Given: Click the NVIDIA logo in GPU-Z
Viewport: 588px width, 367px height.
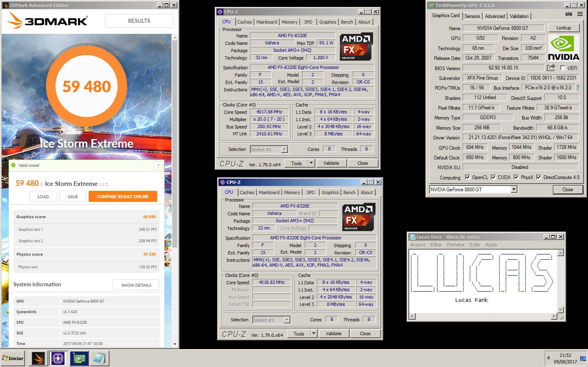Looking at the screenshot, I should (x=563, y=48).
